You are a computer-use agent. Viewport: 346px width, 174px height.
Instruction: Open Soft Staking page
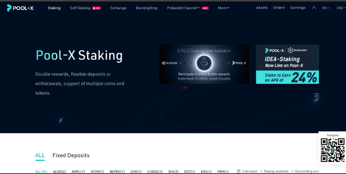point(80,8)
